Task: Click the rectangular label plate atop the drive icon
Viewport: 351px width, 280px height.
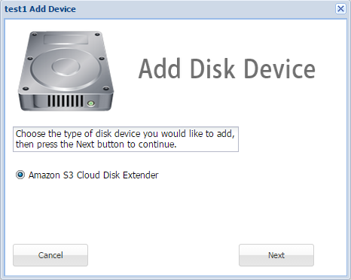Action: pyautogui.click(x=66, y=40)
